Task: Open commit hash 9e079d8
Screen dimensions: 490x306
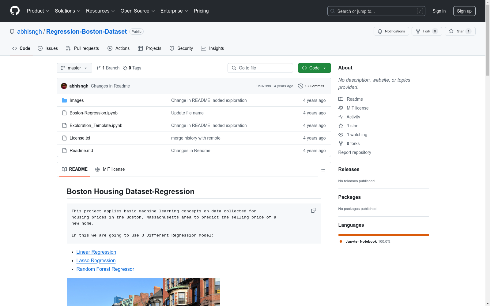Action: pos(264,86)
